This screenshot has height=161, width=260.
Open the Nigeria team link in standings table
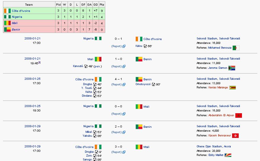(17, 17)
